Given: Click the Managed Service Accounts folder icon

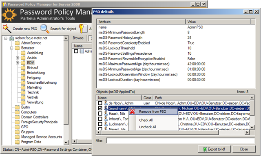Looking at the screenshot, I should (x=17, y=137).
